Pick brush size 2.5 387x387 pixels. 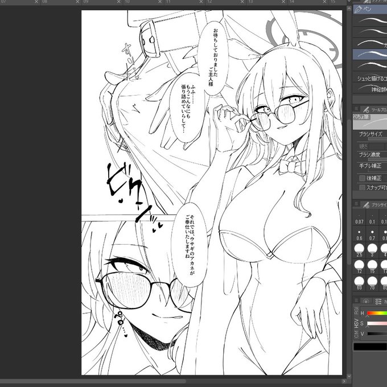359,250
